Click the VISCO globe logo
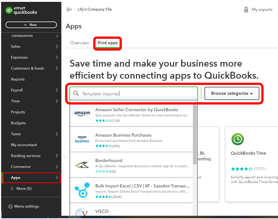The width and height of the screenshot is (278, 219). tap(82, 212)
